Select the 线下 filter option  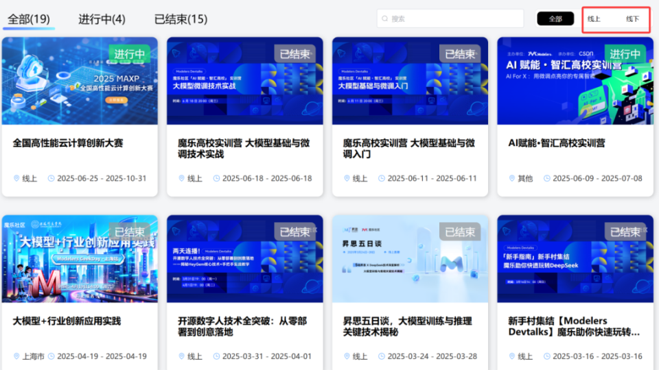coord(632,19)
